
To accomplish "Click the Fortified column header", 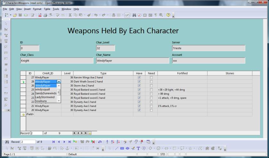I will 182,73.
